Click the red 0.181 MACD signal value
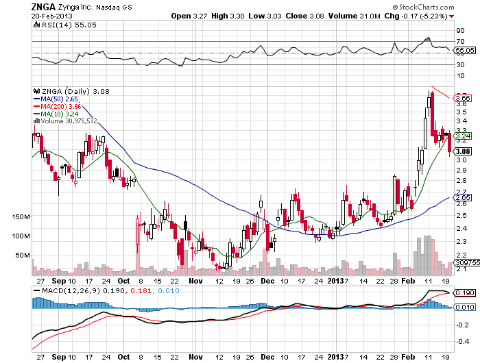Image resolution: width=480 pixels, height=363 pixels. click(141, 290)
